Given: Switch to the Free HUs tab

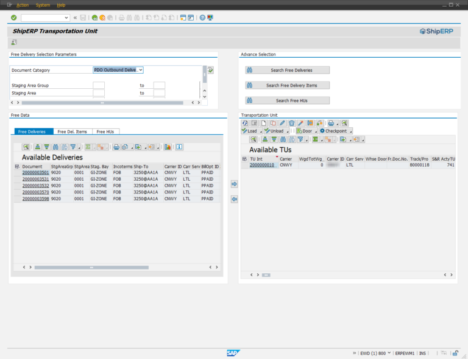Looking at the screenshot, I should tap(105, 131).
